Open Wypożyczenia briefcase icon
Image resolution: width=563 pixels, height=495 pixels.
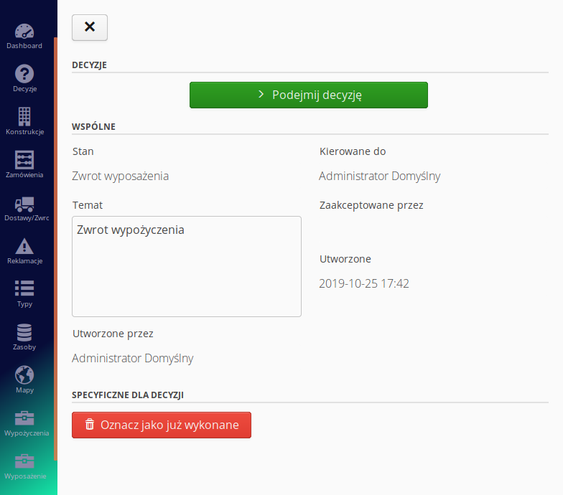24,418
